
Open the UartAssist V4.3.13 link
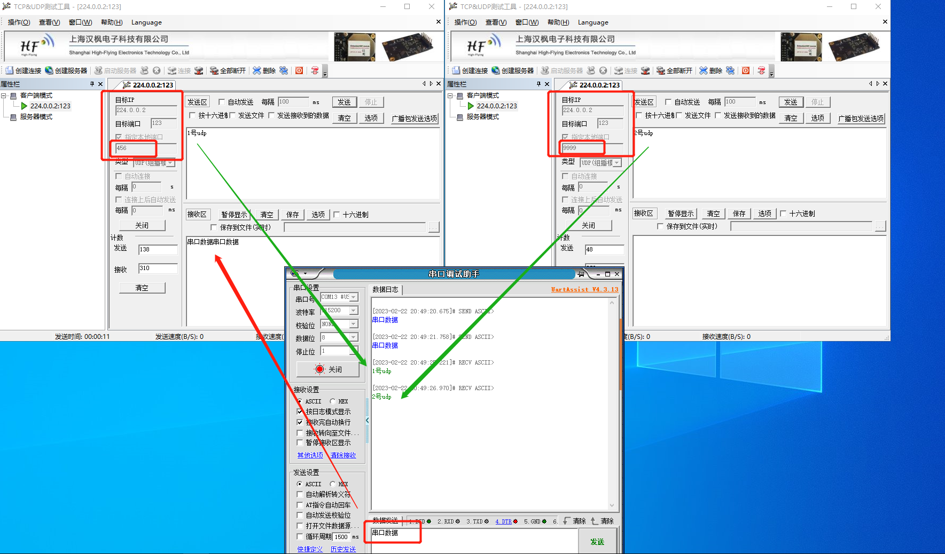coord(584,289)
